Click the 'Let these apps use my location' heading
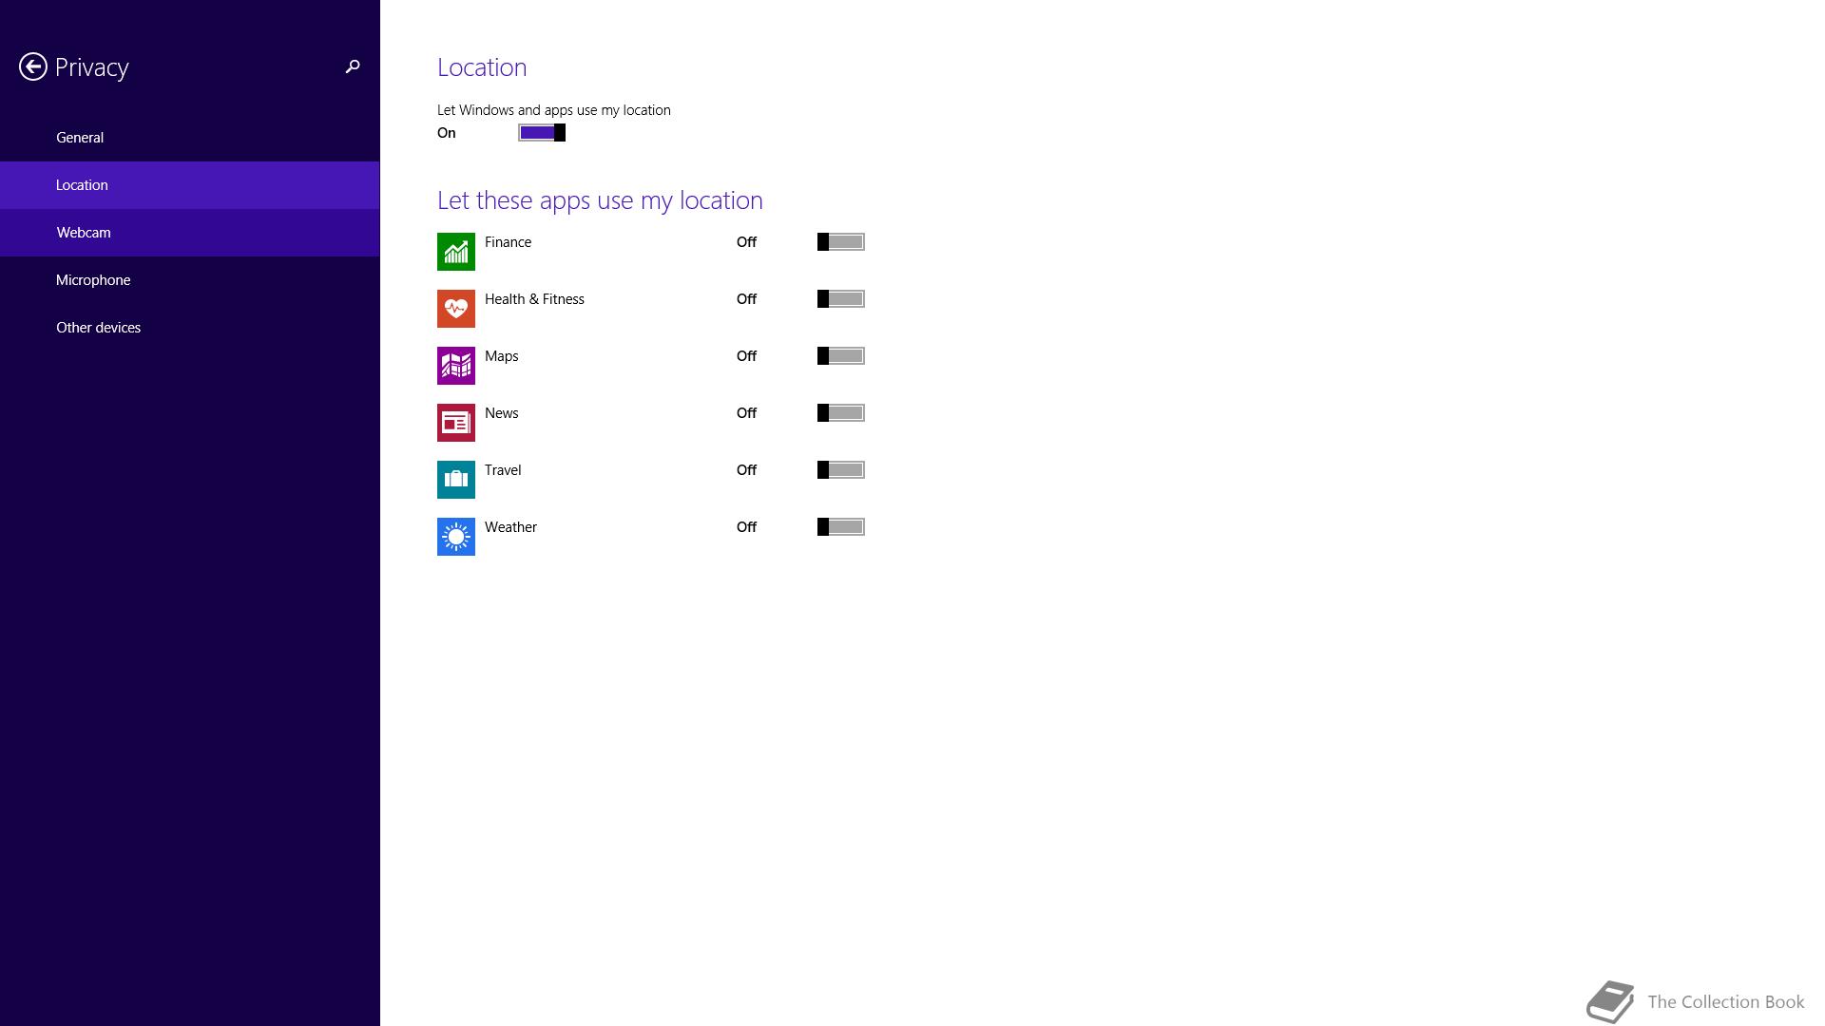Screen dimensions: 1825x1026 (600, 200)
